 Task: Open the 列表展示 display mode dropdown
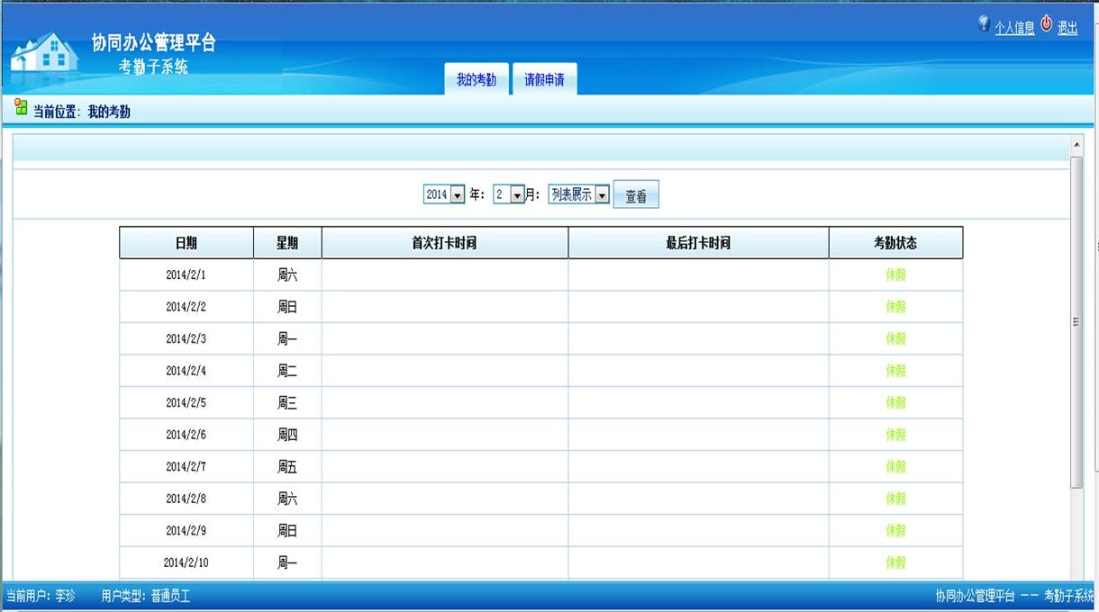602,194
